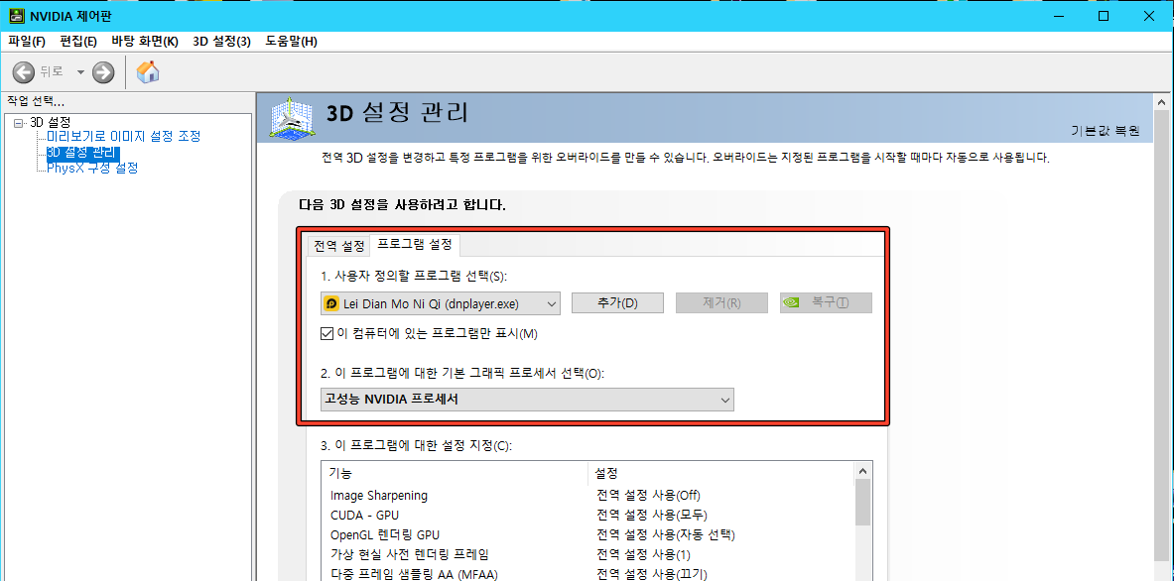Minimize the NVIDIA 제어판 window
The height and width of the screenshot is (581, 1174).
point(1060,16)
